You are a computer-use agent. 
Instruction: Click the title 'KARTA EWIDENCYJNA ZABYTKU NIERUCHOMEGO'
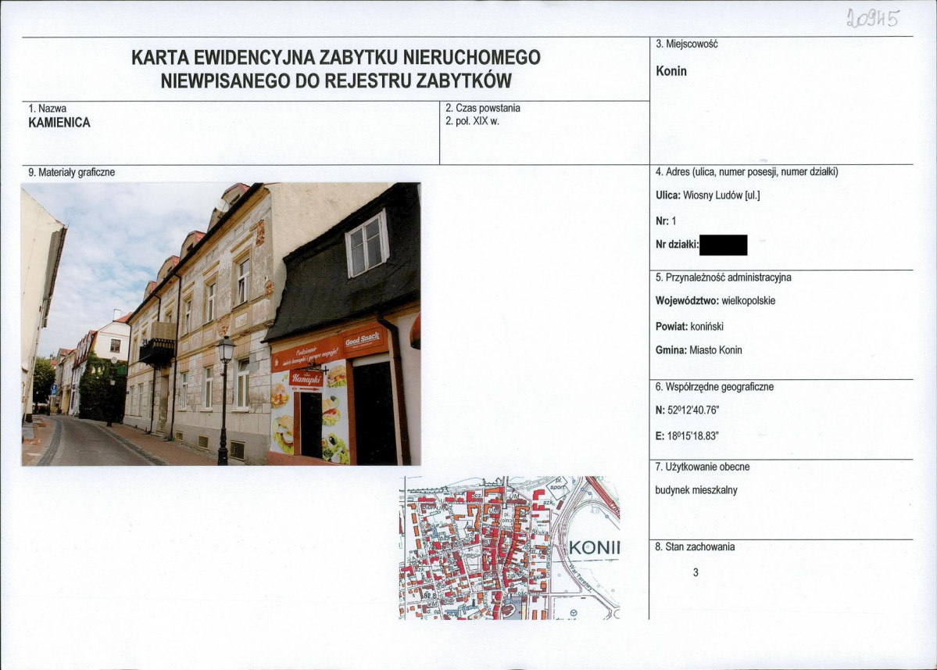coord(336,57)
